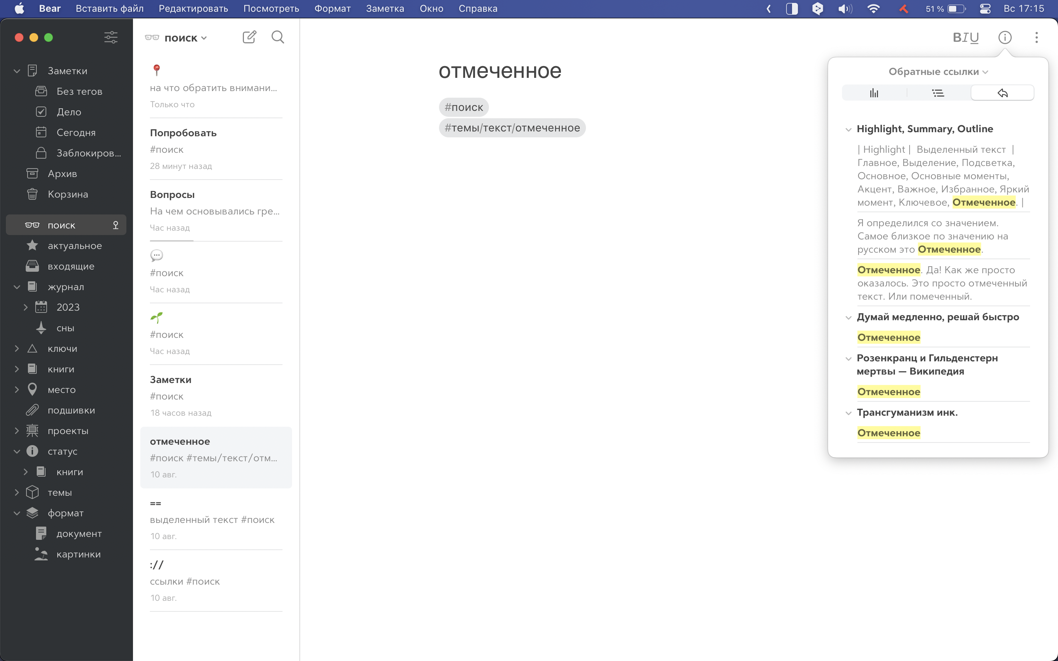1058x661 pixels.
Task: Open Формат menu
Action: coord(332,9)
